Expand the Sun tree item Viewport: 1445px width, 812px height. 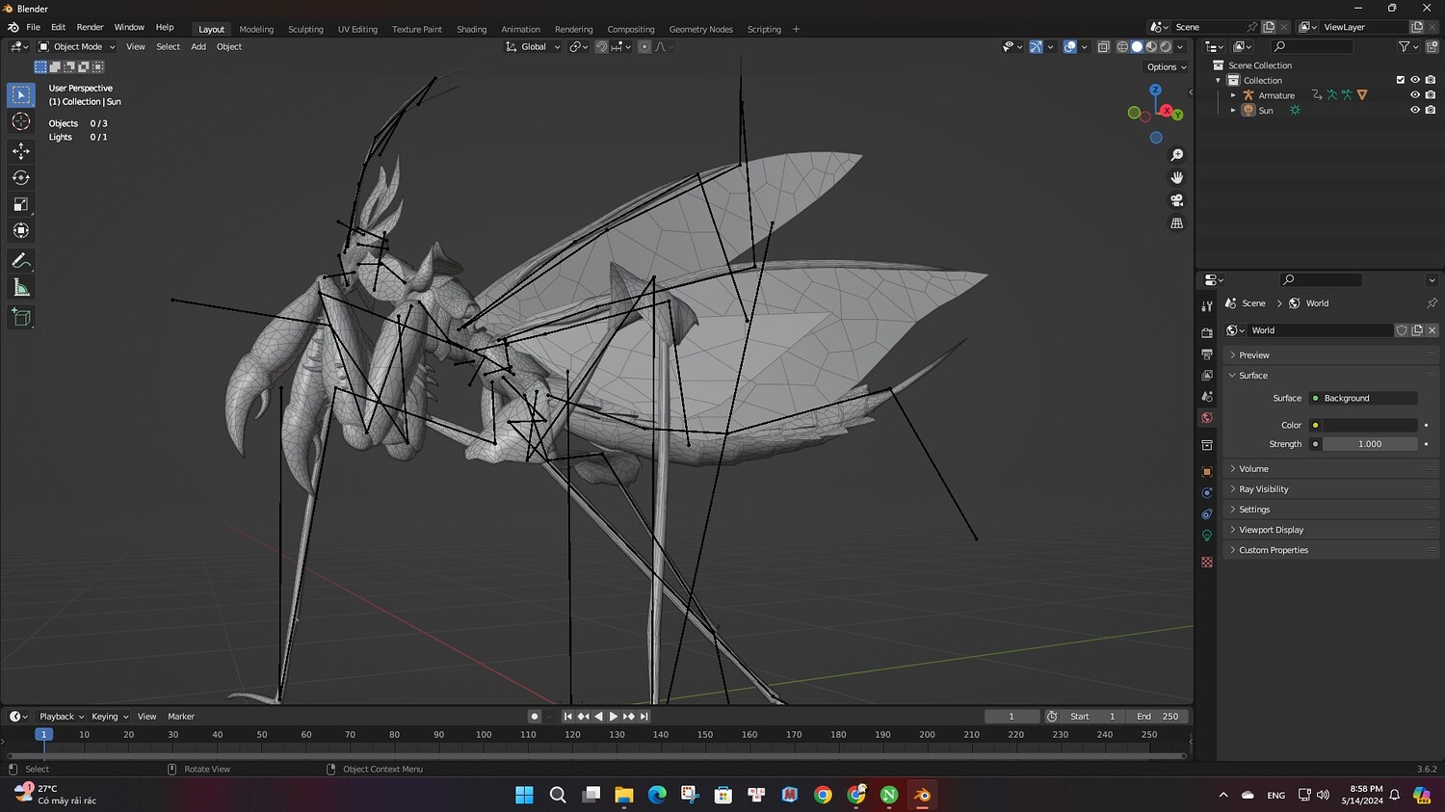[x=1233, y=110]
